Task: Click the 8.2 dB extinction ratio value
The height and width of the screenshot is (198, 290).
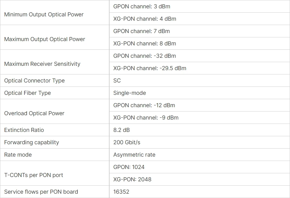Action: (x=122, y=130)
